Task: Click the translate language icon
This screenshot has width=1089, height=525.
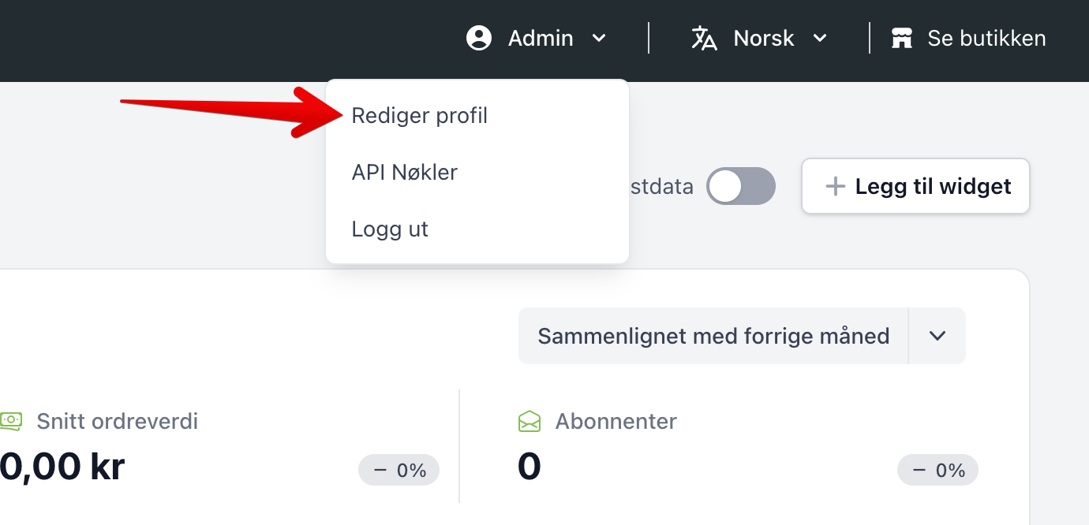Action: pos(704,38)
